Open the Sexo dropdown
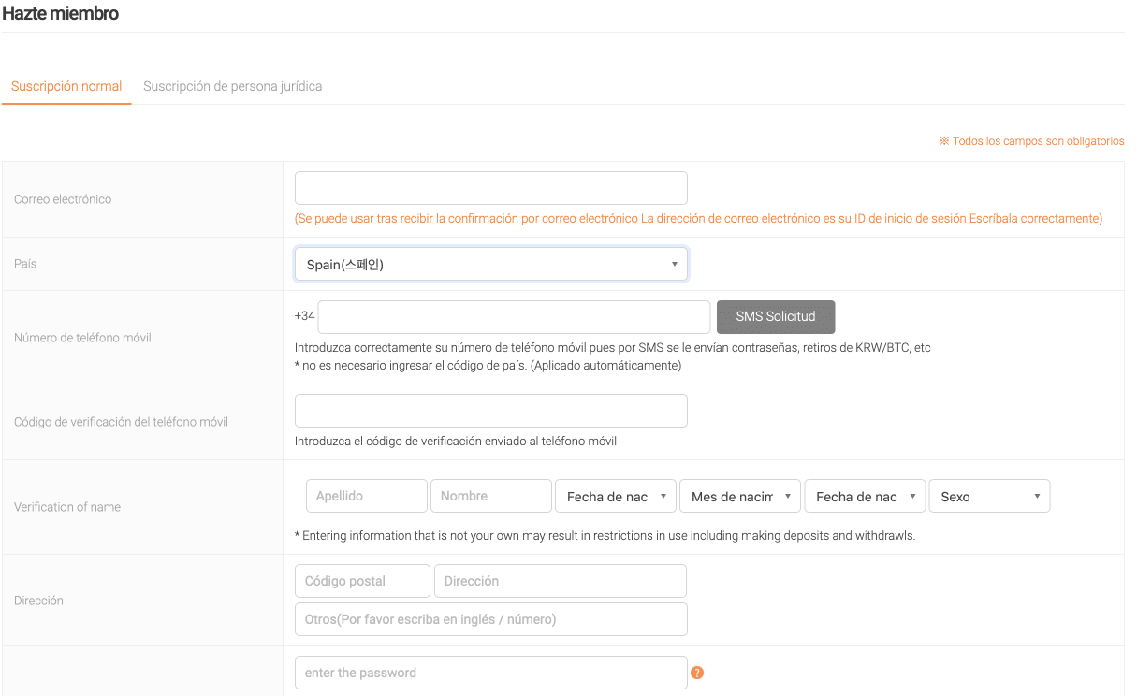This screenshot has width=1137, height=696. 989,496
